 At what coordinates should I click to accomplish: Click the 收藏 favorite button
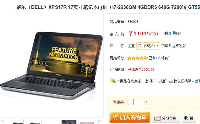[x=189, y=118]
